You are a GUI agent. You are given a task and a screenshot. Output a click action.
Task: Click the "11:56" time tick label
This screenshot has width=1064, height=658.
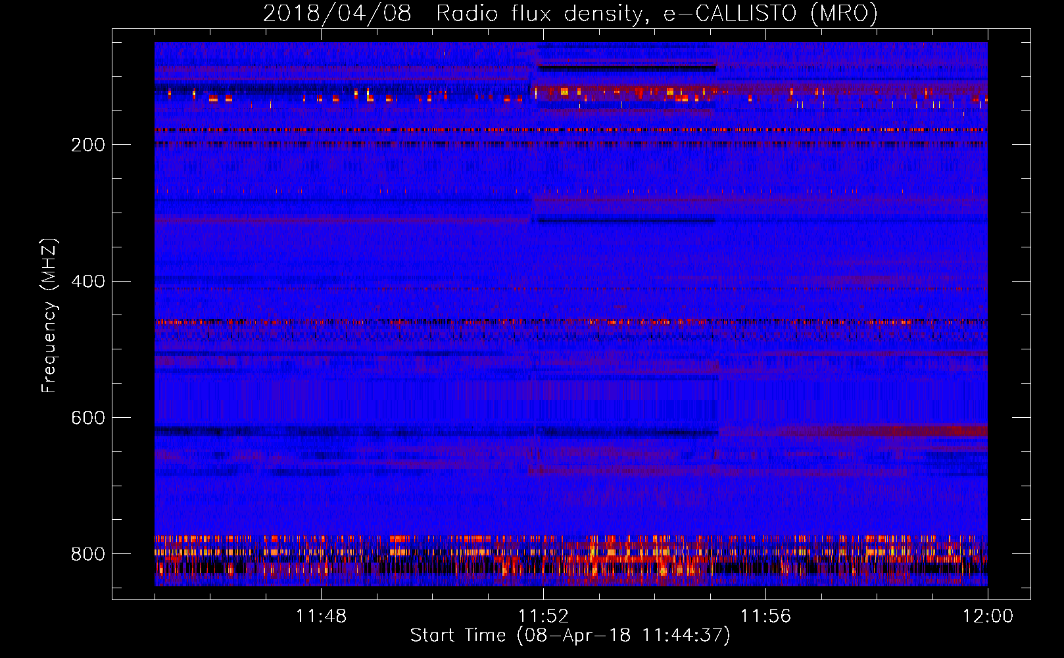pyautogui.click(x=765, y=616)
